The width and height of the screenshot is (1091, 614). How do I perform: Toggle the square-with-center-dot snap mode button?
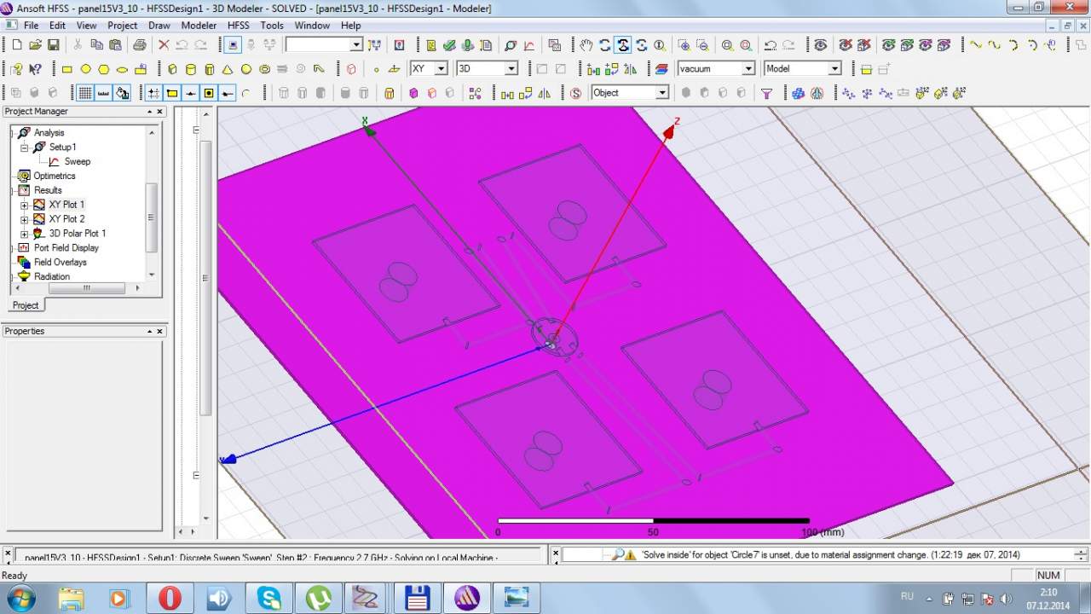pyautogui.click(x=209, y=93)
